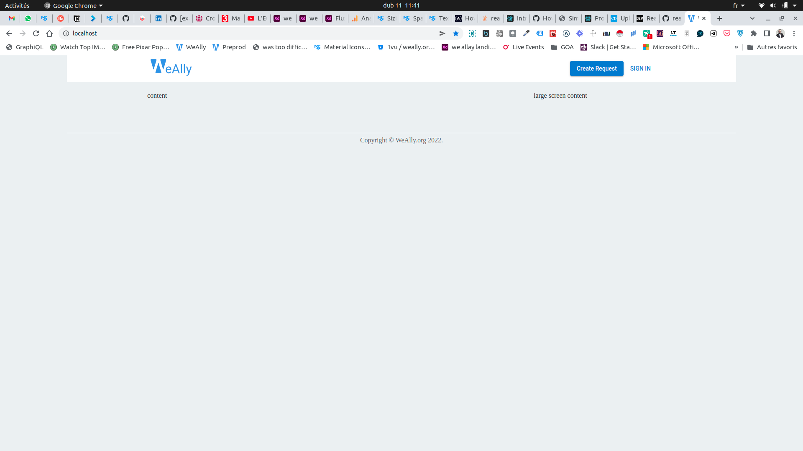
Task: Click the bookmark star in the address bar
Action: [x=456, y=33]
